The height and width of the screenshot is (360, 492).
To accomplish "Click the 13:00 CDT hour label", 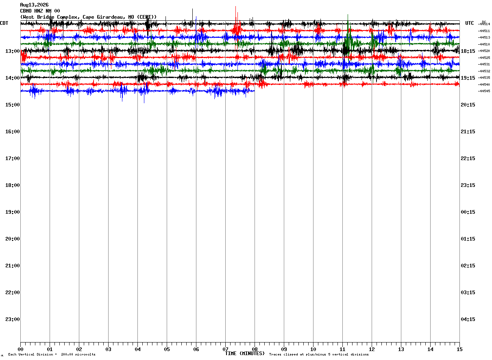I will coord(13,51).
